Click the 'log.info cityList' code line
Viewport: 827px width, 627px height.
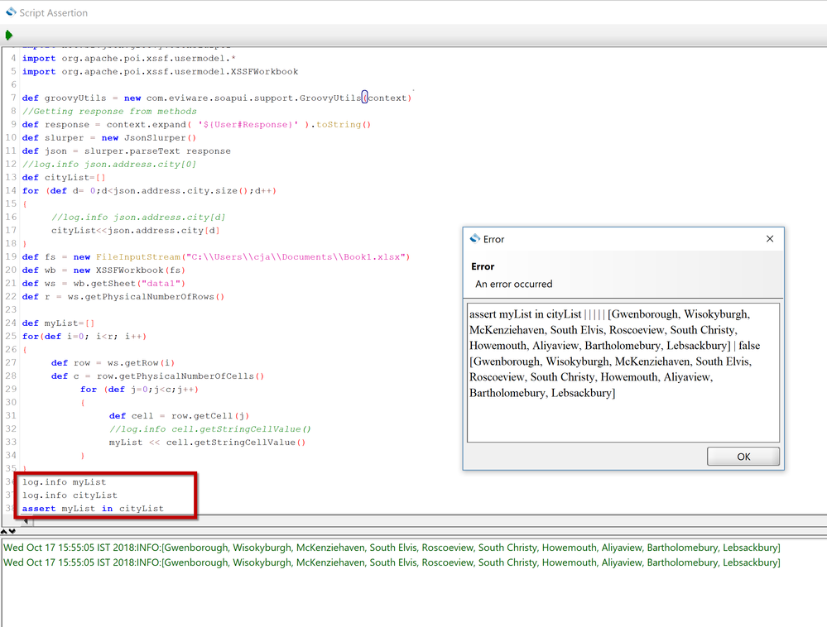pos(70,495)
